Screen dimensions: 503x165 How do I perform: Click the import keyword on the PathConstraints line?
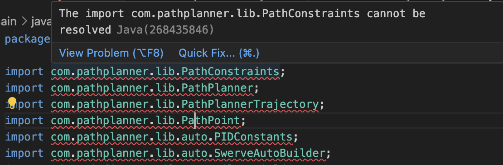[24, 71]
